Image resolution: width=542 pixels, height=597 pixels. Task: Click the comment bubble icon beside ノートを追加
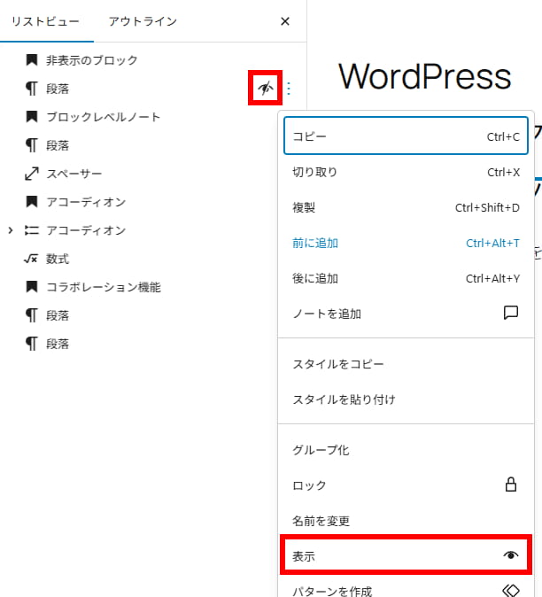510,314
